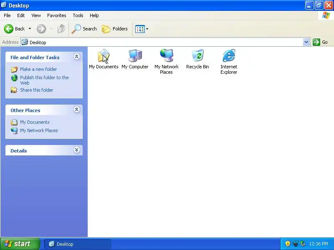
Task: Collapse the Other Places panel
Action: 77,110
